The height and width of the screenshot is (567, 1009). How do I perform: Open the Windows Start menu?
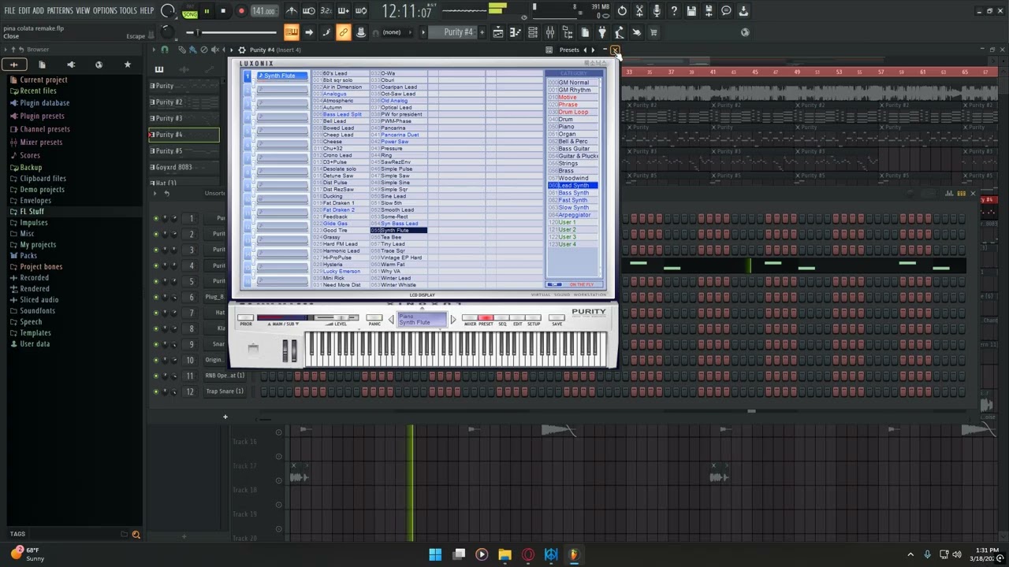coord(435,554)
